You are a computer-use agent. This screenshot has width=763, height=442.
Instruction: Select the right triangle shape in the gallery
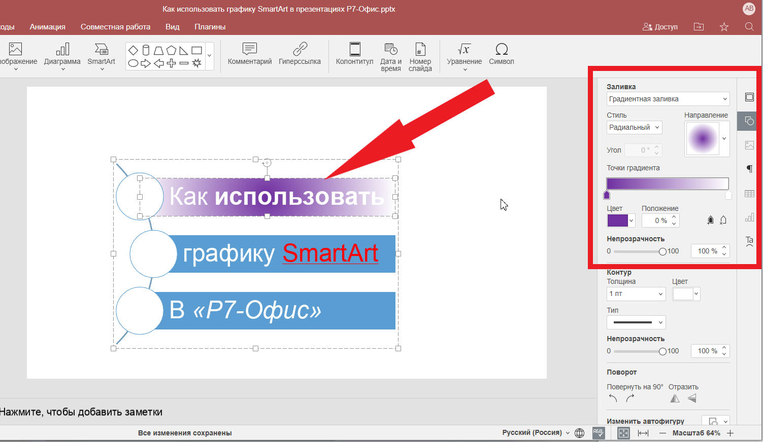(184, 50)
